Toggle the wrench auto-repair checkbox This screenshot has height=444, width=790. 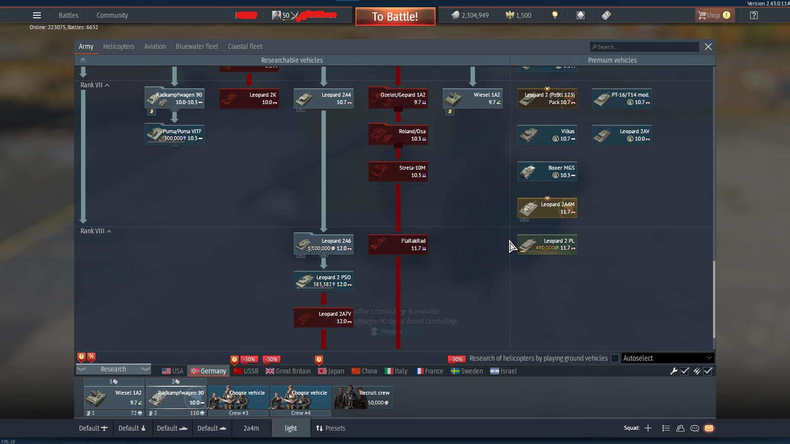coord(684,371)
